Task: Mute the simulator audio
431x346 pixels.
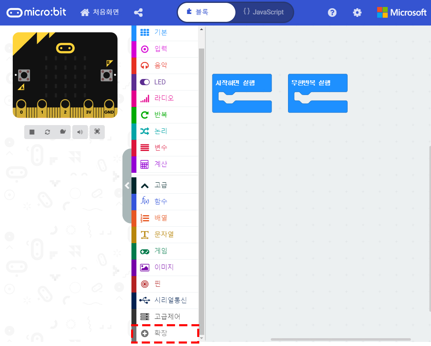Action: (x=80, y=132)
